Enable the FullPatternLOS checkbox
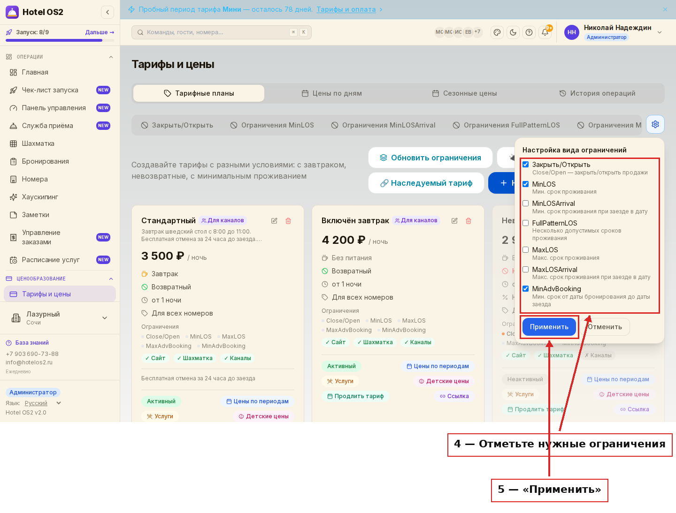This screenshot has height=513, width=676. pyautogui.click(x=526, y=223)
